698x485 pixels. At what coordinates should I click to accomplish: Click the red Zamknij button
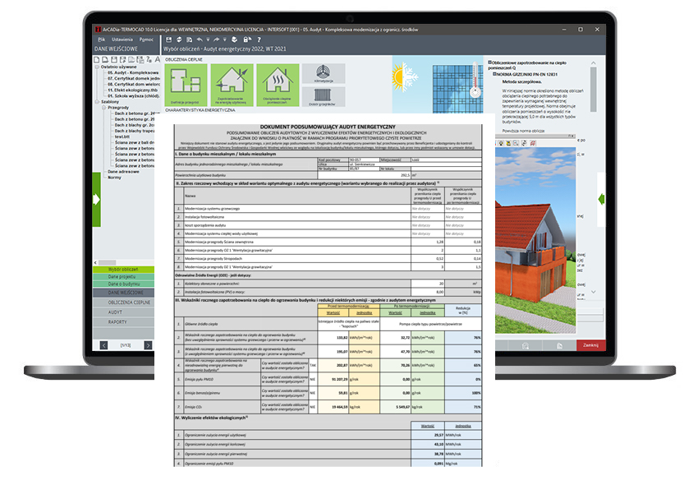click(590, 345)
